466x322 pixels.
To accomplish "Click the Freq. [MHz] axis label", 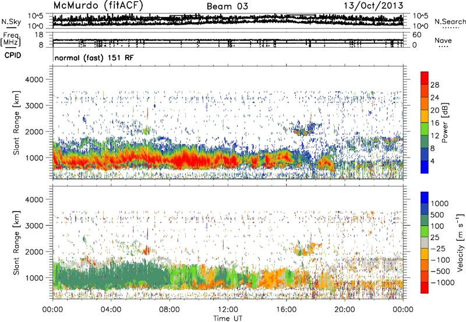I will tap(10, 39).
